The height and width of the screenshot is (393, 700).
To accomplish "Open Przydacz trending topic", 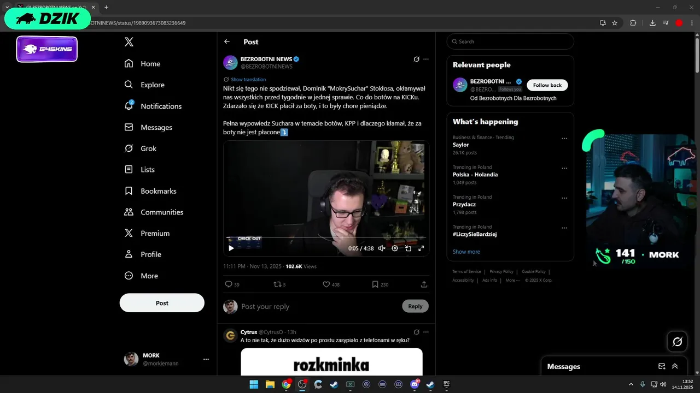I will (x=464, y=204).
